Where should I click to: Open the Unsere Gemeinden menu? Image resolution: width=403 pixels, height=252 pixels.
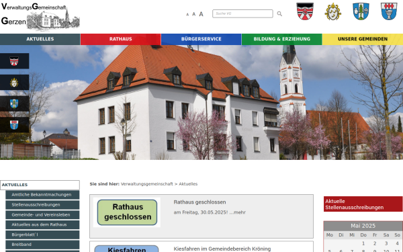363,39
